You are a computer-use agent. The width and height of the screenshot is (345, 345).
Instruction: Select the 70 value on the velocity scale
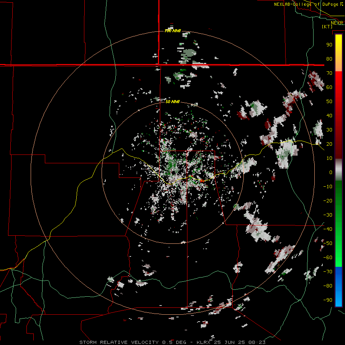click(329, 73)
